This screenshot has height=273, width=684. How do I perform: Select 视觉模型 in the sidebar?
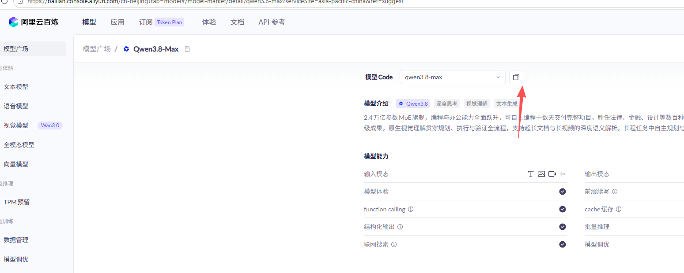coord(16,125)
